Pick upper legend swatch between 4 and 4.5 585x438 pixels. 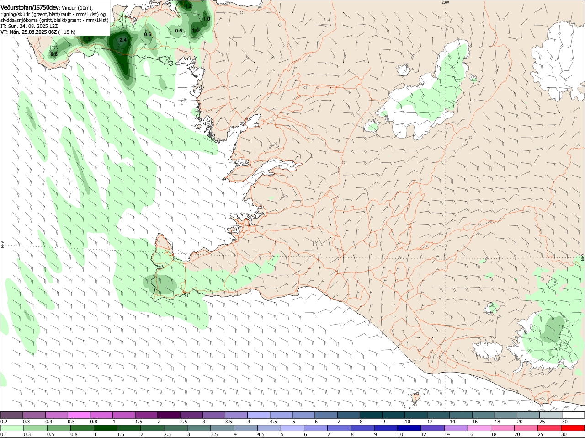pyautogui.click(x=259, y=415)
